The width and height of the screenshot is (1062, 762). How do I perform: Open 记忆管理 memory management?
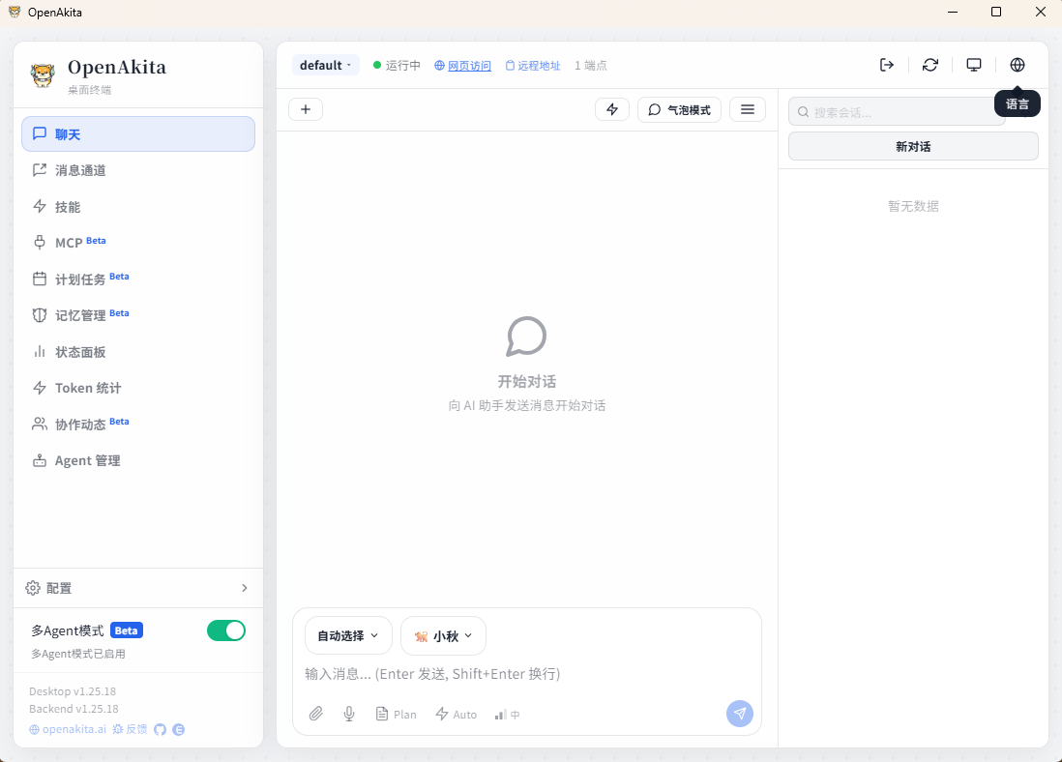pyautogui.click(x=138, y=315)
